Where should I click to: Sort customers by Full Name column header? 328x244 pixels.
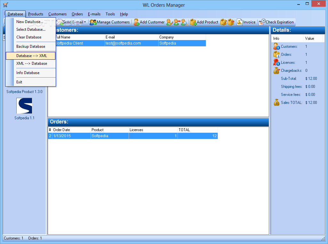[80, 37]
